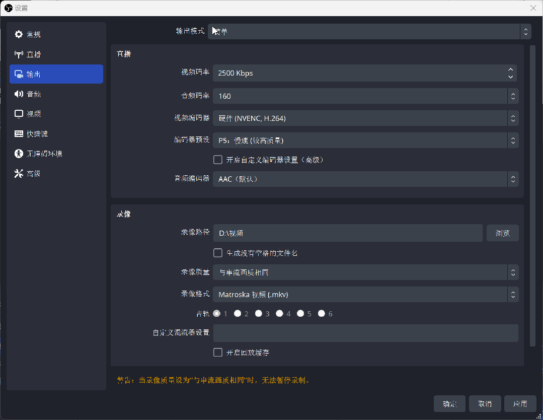This screenshot has height=420, width=543.
Task: Click the 输出 output icon in sidebar
Action: (x=19, y=74)
